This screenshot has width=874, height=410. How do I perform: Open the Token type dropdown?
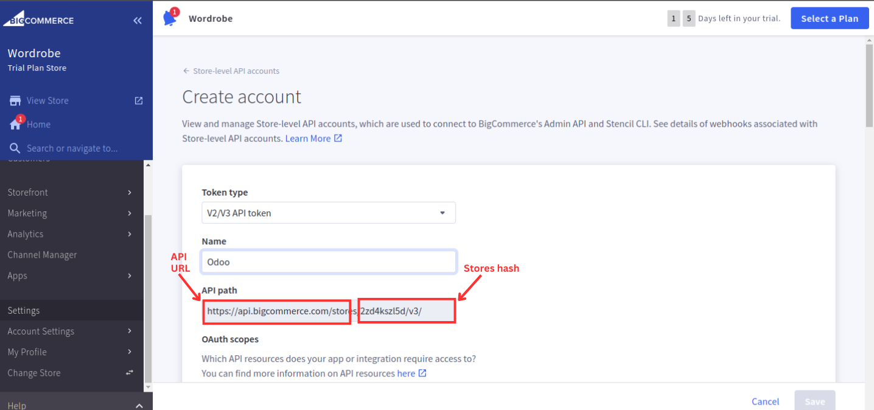[x=329, y=213]
